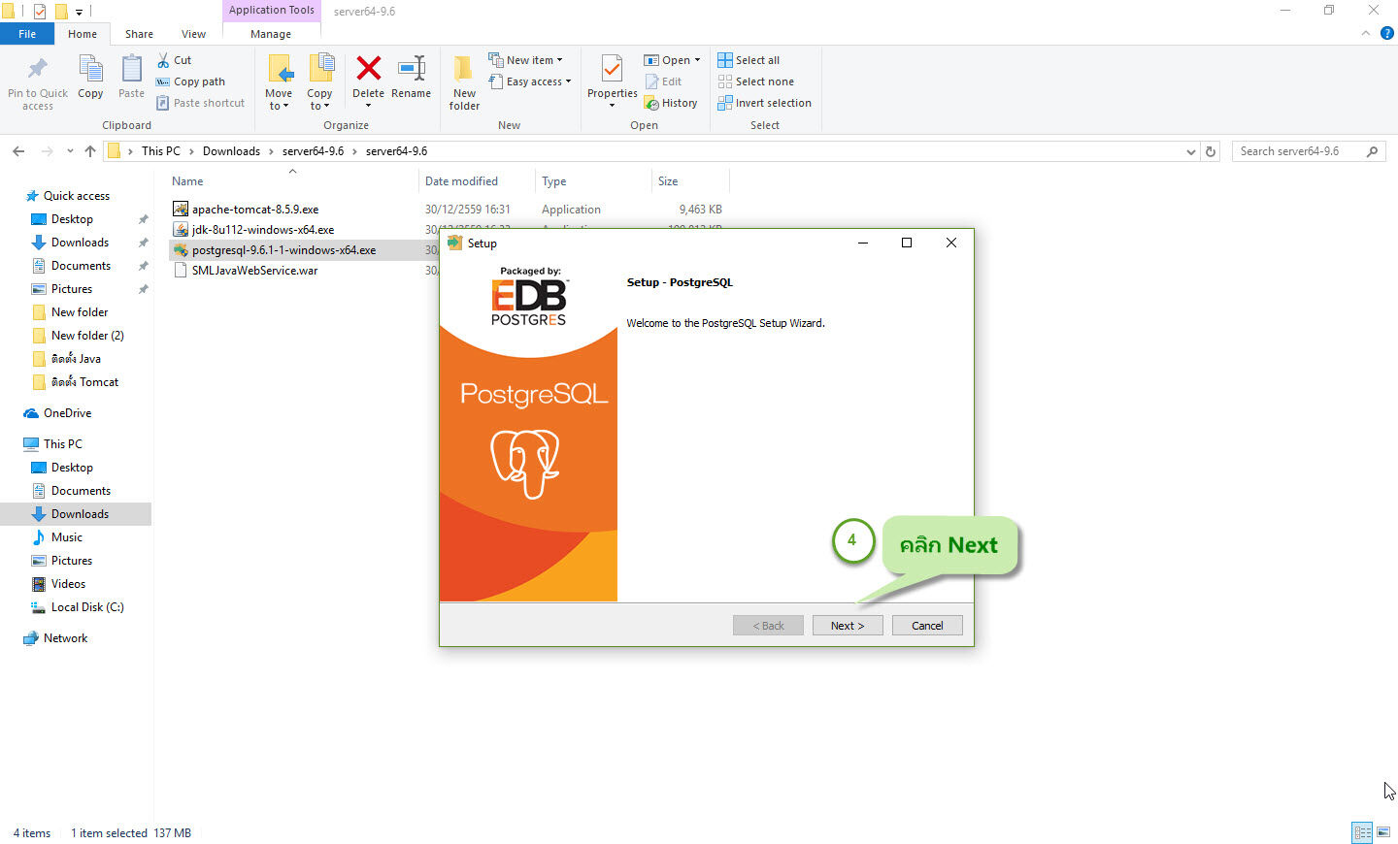
Task: Click Cancel in PostgreSQL Setup wizard
Action: point(927,626)
